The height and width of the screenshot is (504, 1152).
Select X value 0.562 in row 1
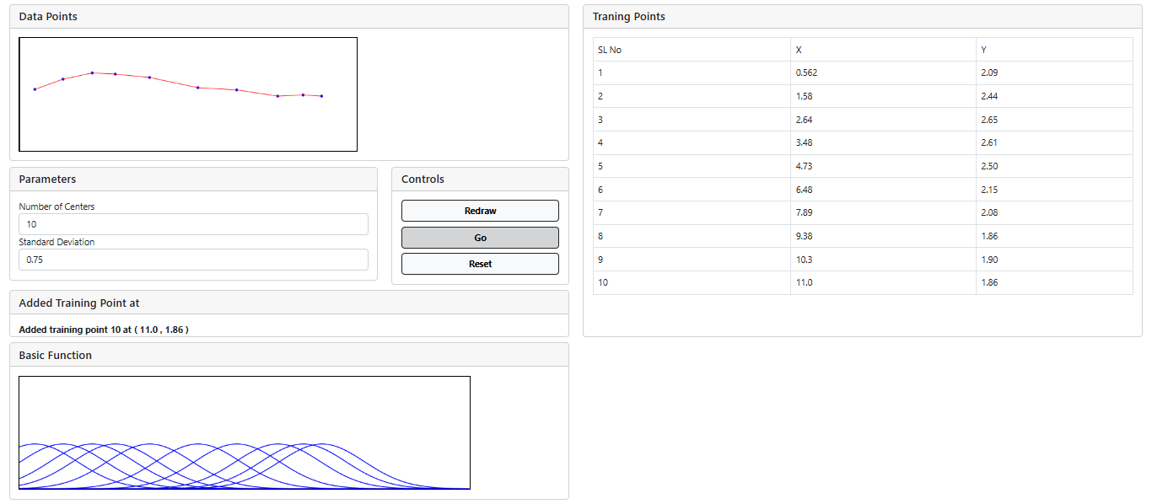tap(806, 72)
